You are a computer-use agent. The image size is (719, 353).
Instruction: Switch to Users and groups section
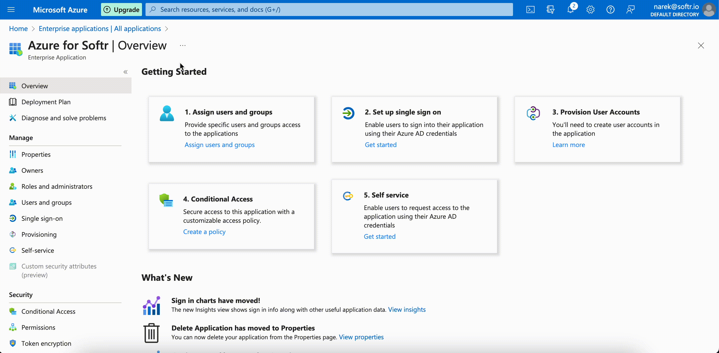[x=46, y=202]
